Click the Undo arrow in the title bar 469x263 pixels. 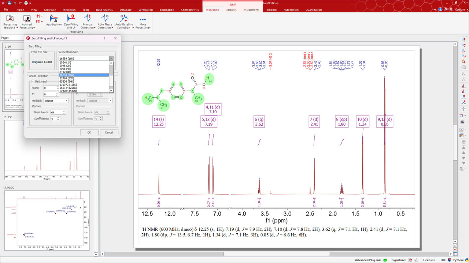coord(15,3)
